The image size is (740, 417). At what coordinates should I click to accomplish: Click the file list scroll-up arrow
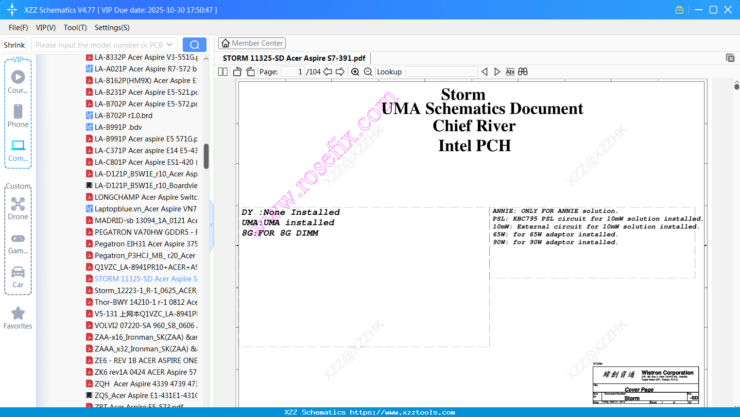click(206, 58)
